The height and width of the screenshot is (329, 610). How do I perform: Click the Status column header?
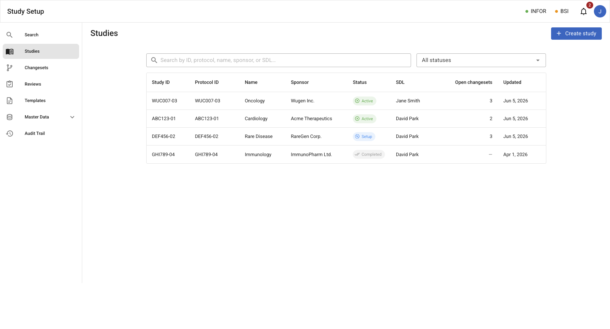click(360, 83)
